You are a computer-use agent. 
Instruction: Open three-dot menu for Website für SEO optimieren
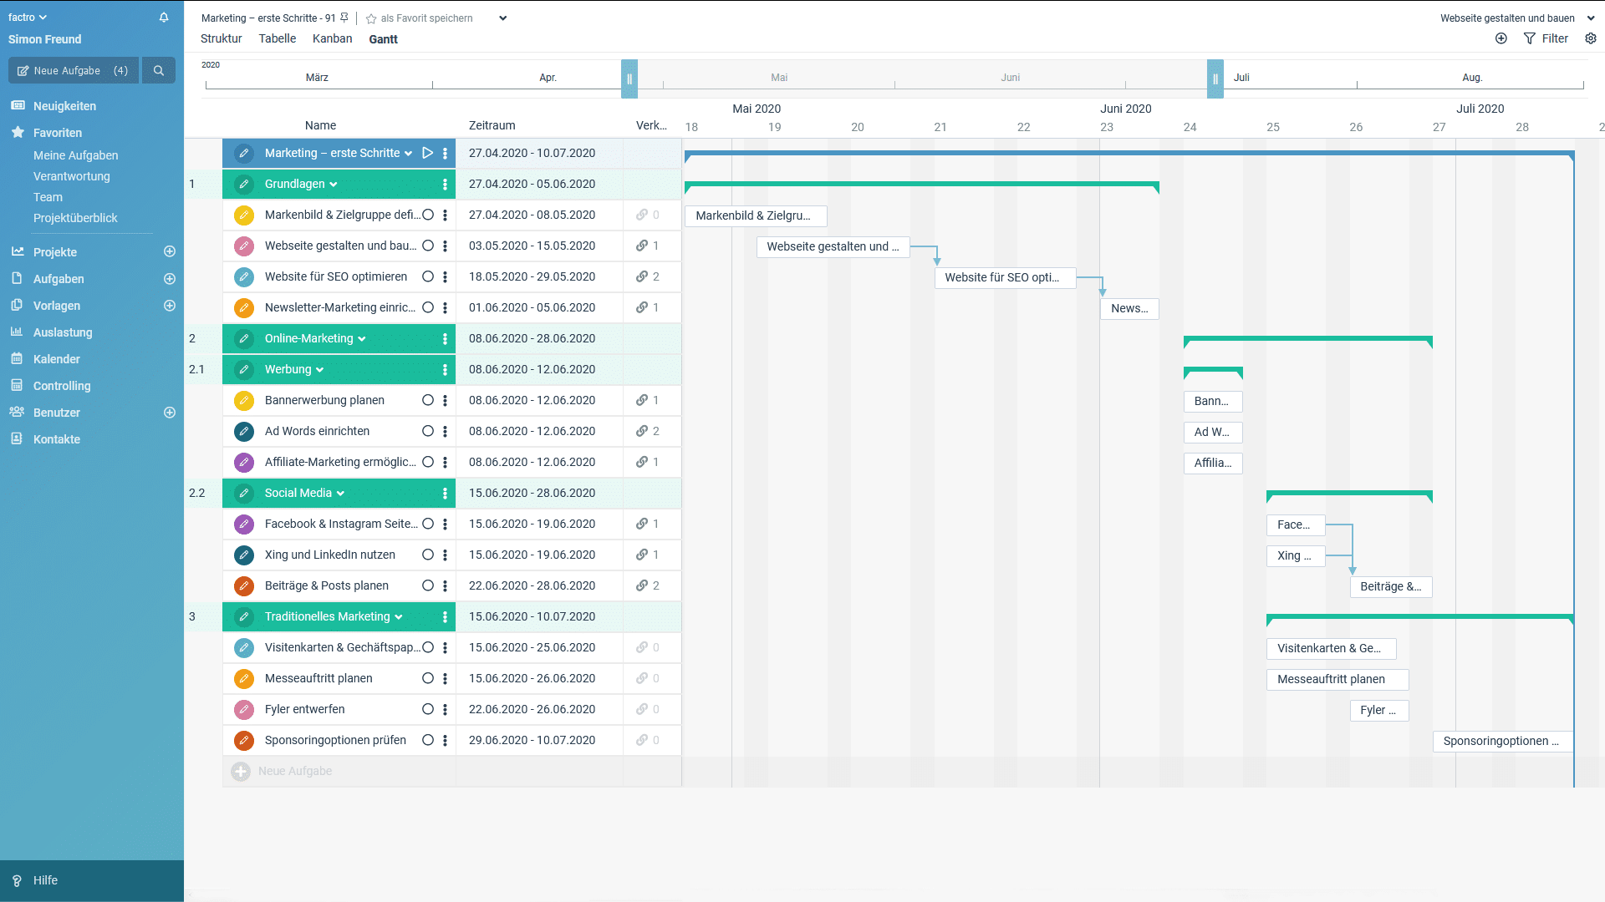pos(445,277)
